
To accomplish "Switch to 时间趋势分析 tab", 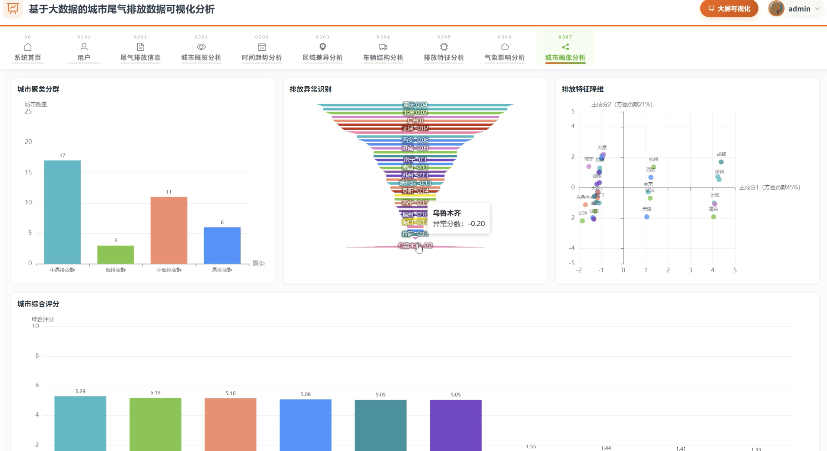I will 262,58.
